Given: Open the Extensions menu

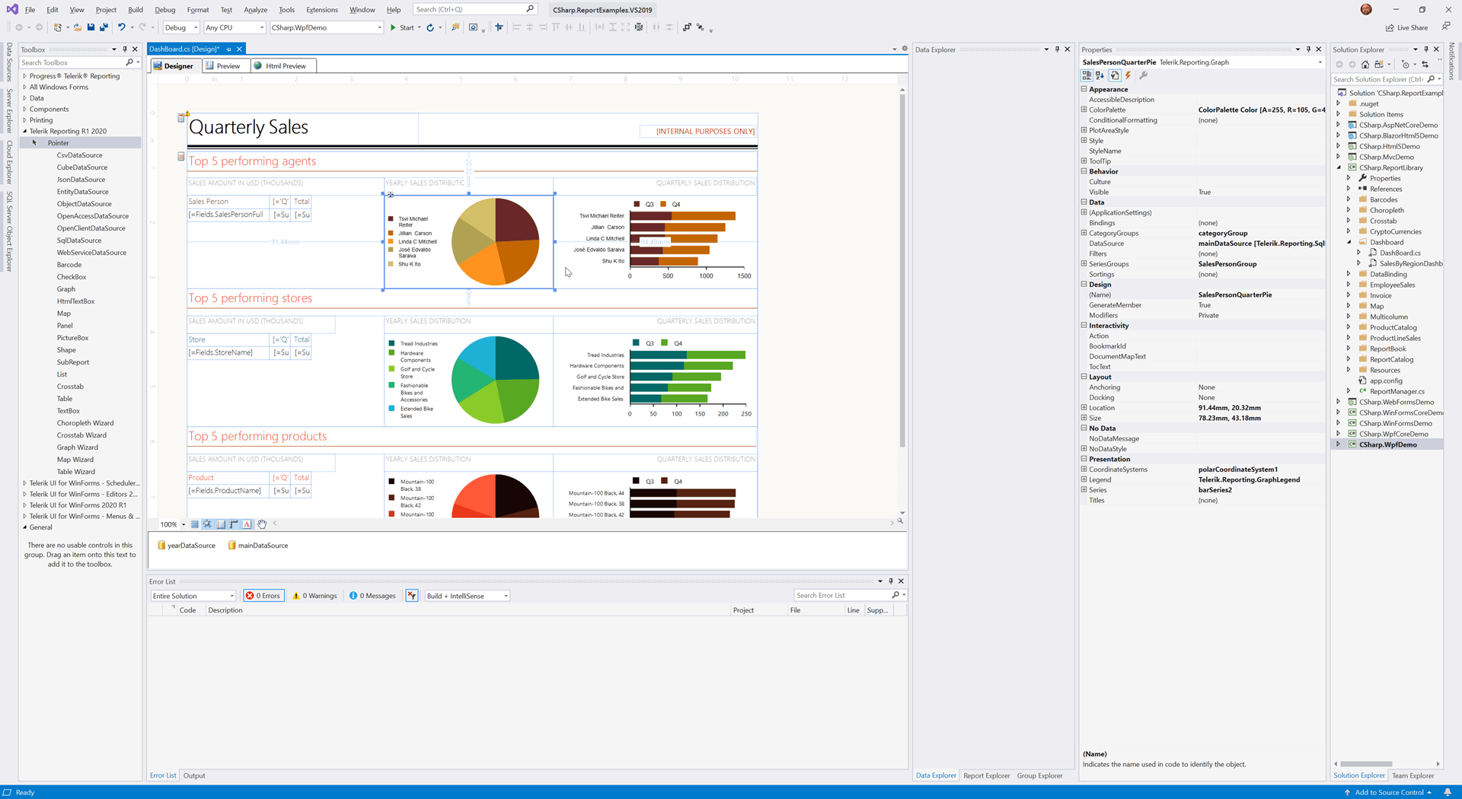Looking at the screenshot, I should 321,10.
